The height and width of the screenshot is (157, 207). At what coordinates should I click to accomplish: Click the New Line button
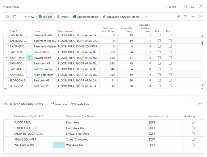pyautogui.click(x=59, y=104)
